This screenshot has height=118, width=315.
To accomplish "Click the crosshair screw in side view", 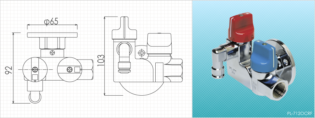I will coord(142,53).
